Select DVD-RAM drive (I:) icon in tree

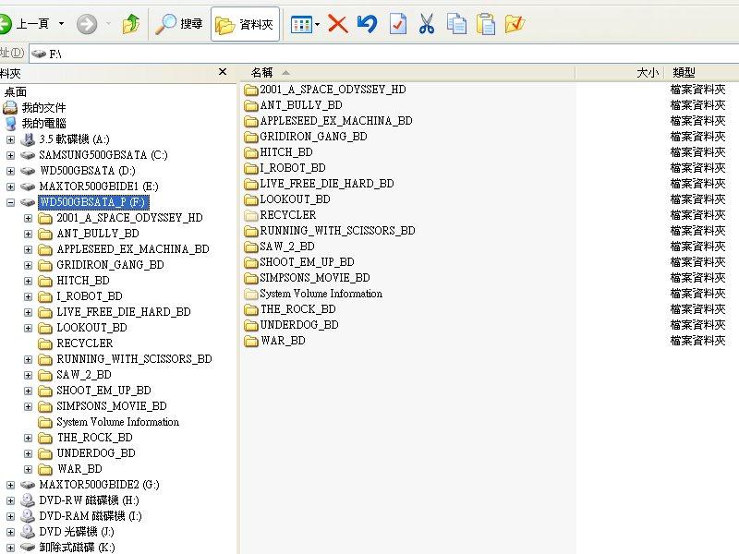(x=28, y=516)
